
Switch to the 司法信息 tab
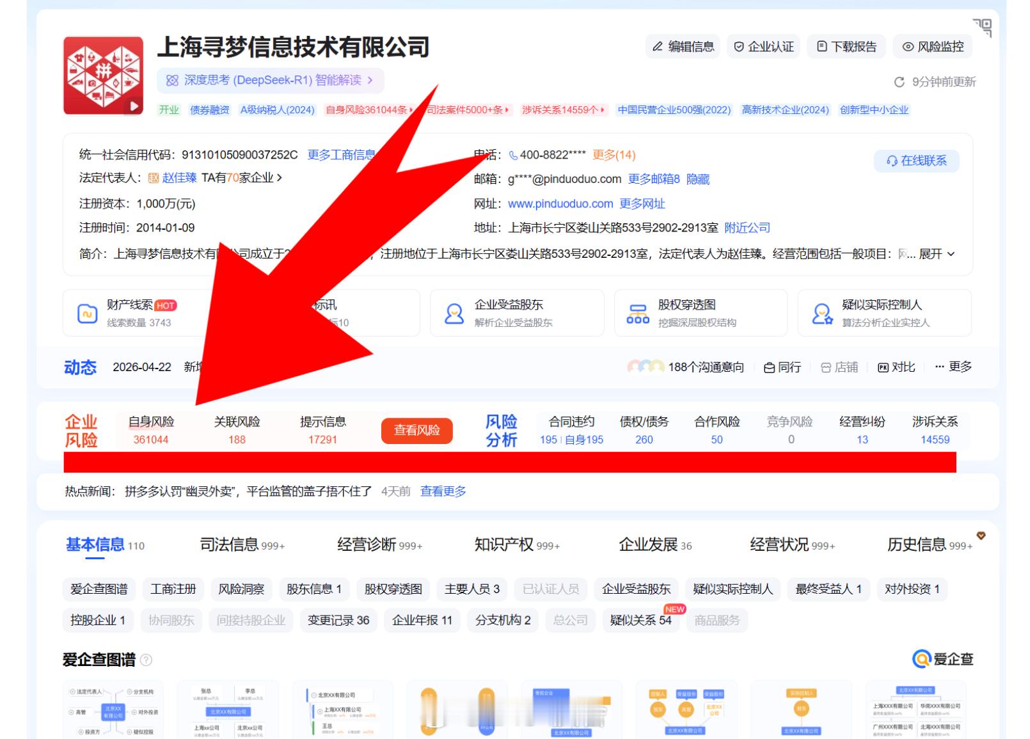[x=242, y=544]
